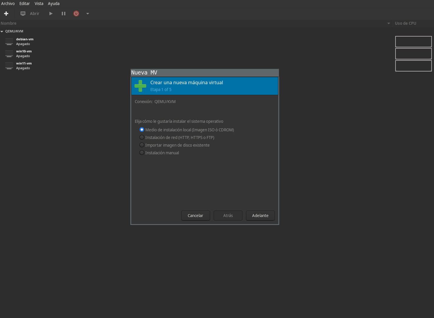Choose Instalación manual radio option

click(142, 153)
